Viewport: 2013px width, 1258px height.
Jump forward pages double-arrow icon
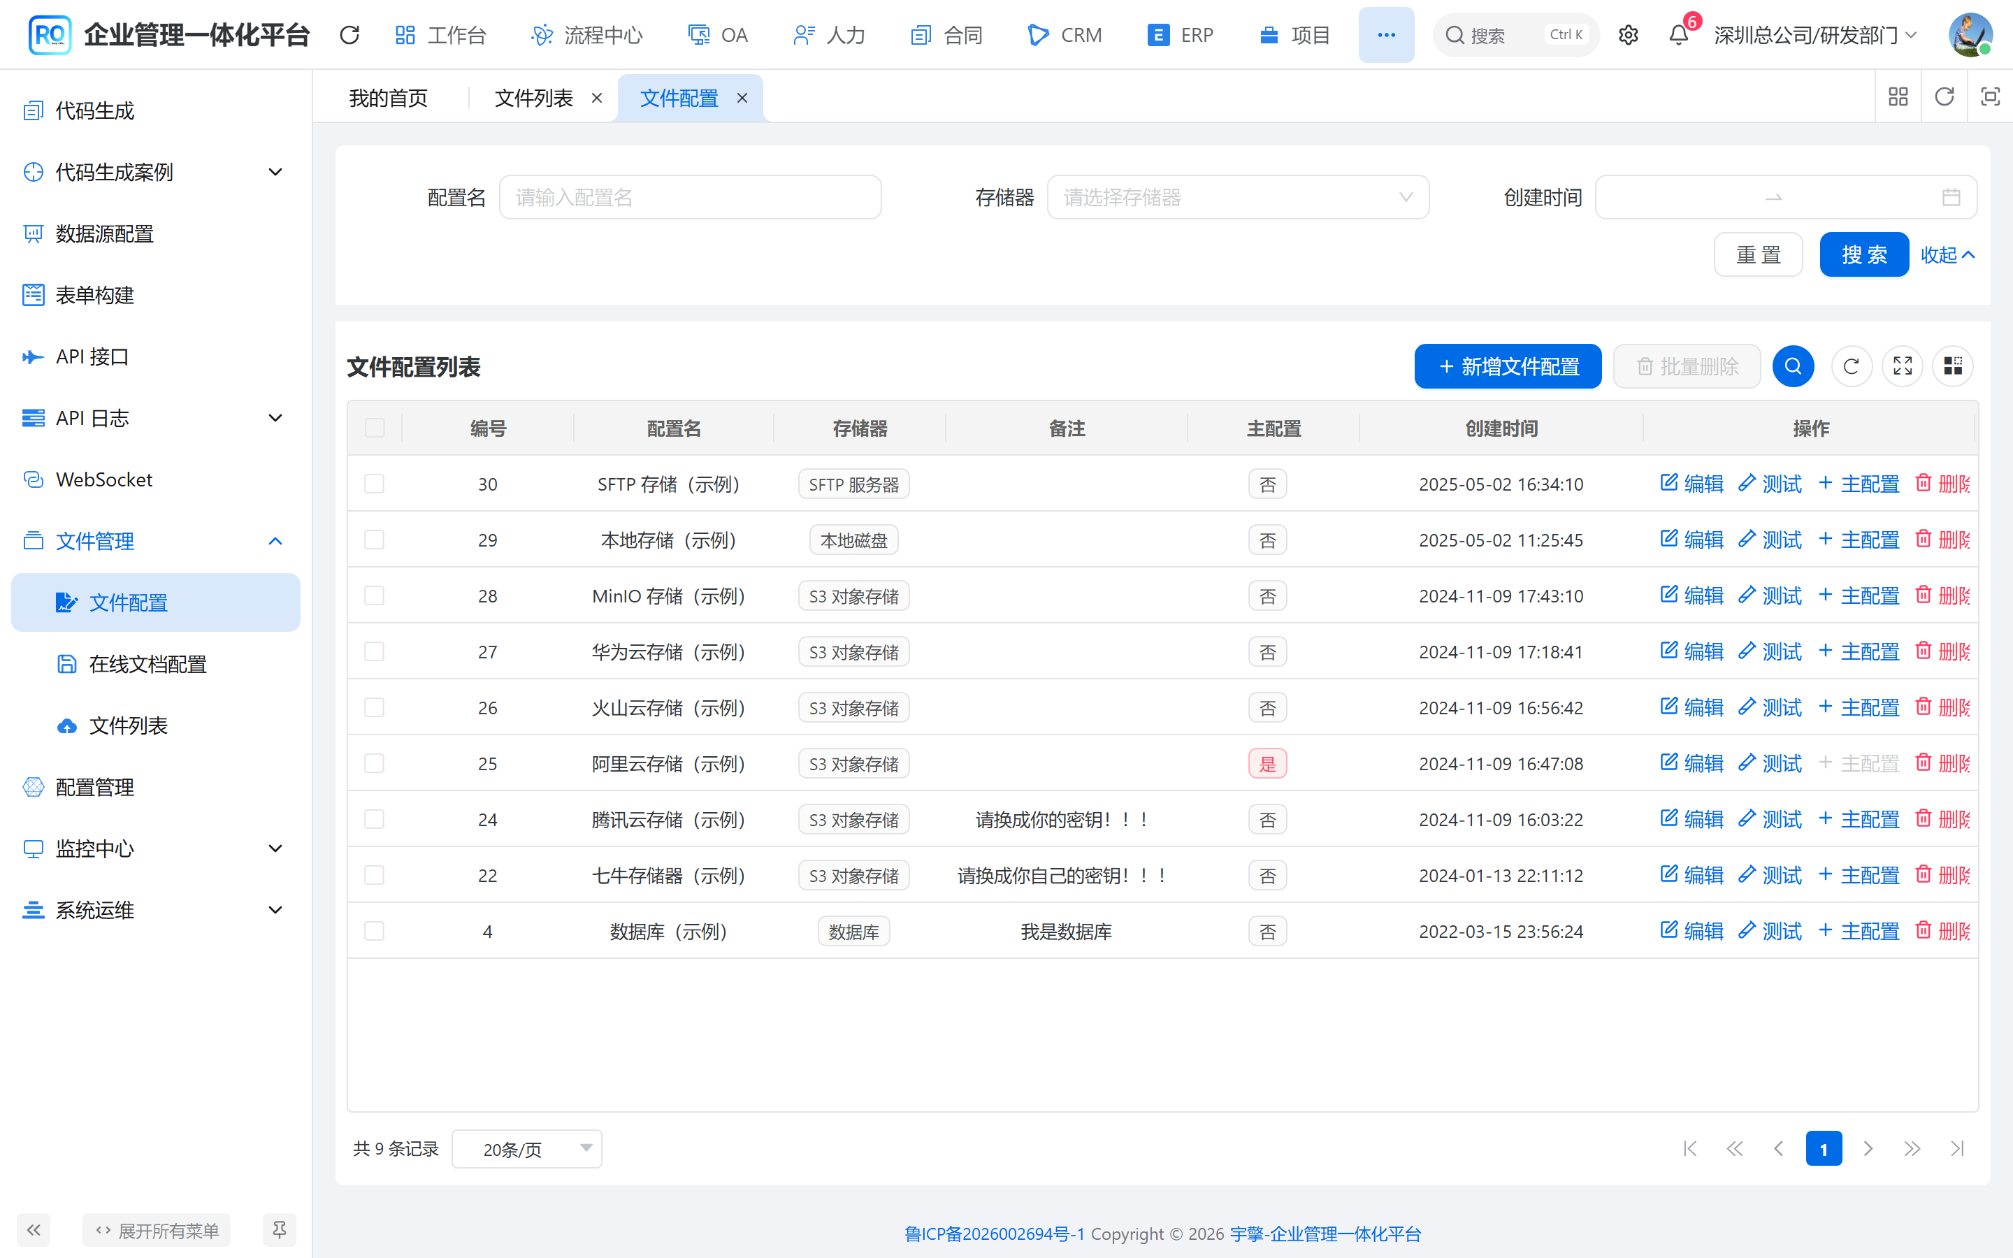point(1912,1149)
